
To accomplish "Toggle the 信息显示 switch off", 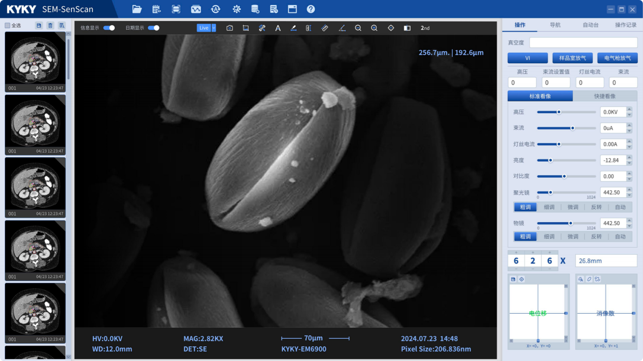I will (x=109, y=28).
